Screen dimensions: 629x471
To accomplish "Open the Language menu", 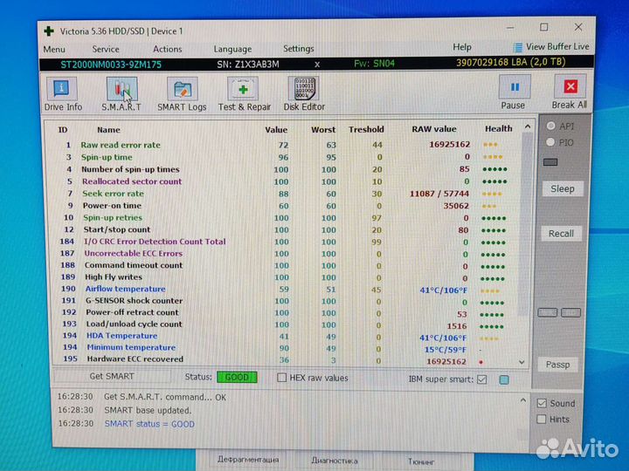I will click(232, 49).
